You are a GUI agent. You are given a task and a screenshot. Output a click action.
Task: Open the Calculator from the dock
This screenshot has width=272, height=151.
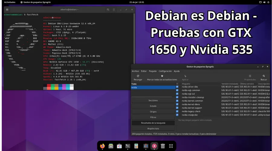[136, 146]
